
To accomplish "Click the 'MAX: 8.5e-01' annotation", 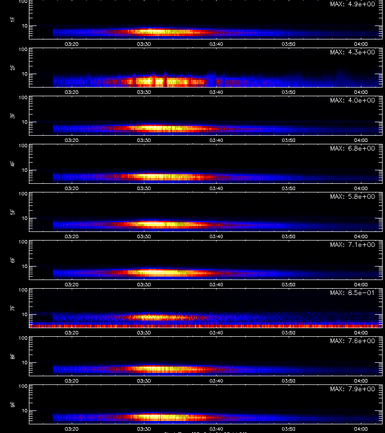I will (x=352, y=293).
